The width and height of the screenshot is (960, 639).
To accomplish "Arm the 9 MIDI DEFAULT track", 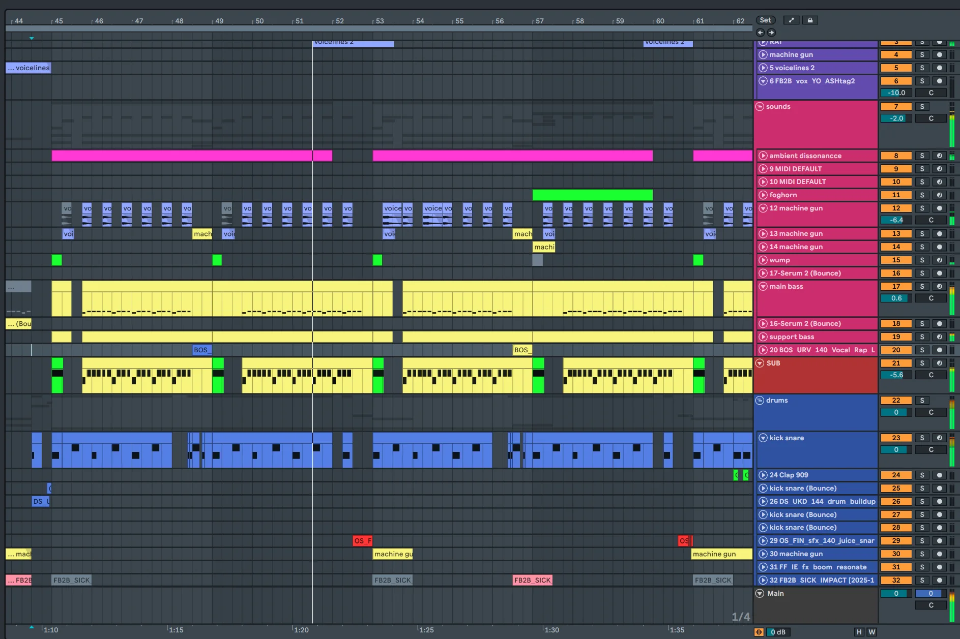I will [939, 169].
